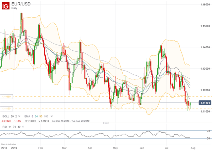This screenshot has width=212, height=150.
Task: Click the RSI period value 14
Action: pos(10,127)
